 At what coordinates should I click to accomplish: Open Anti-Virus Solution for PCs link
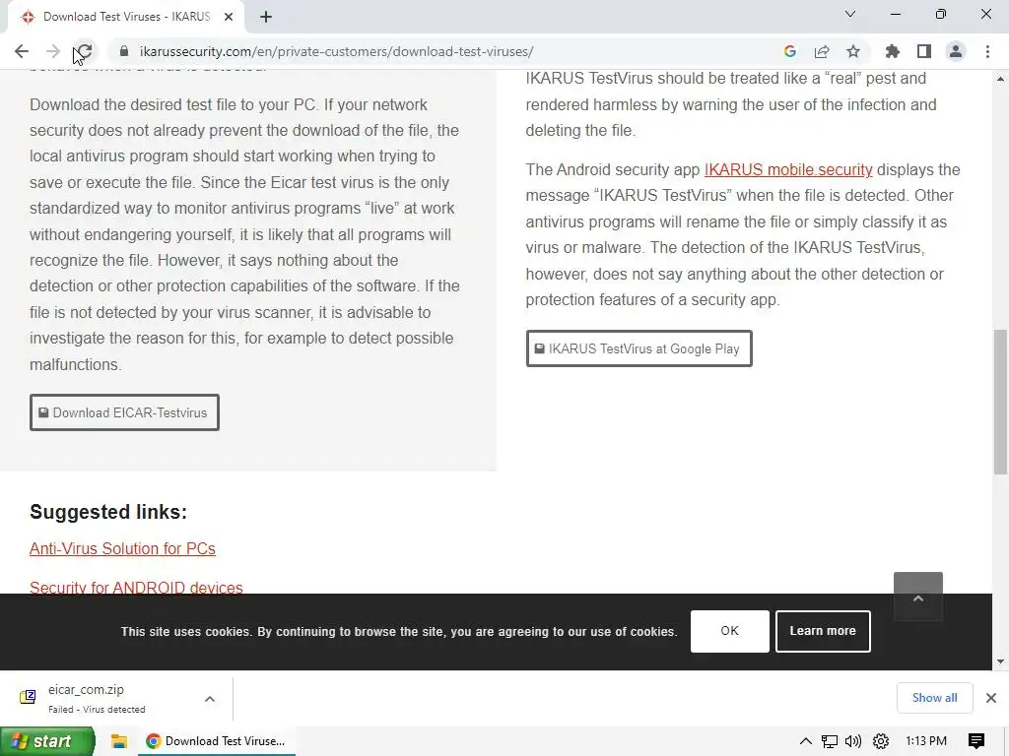click(122, 548)
